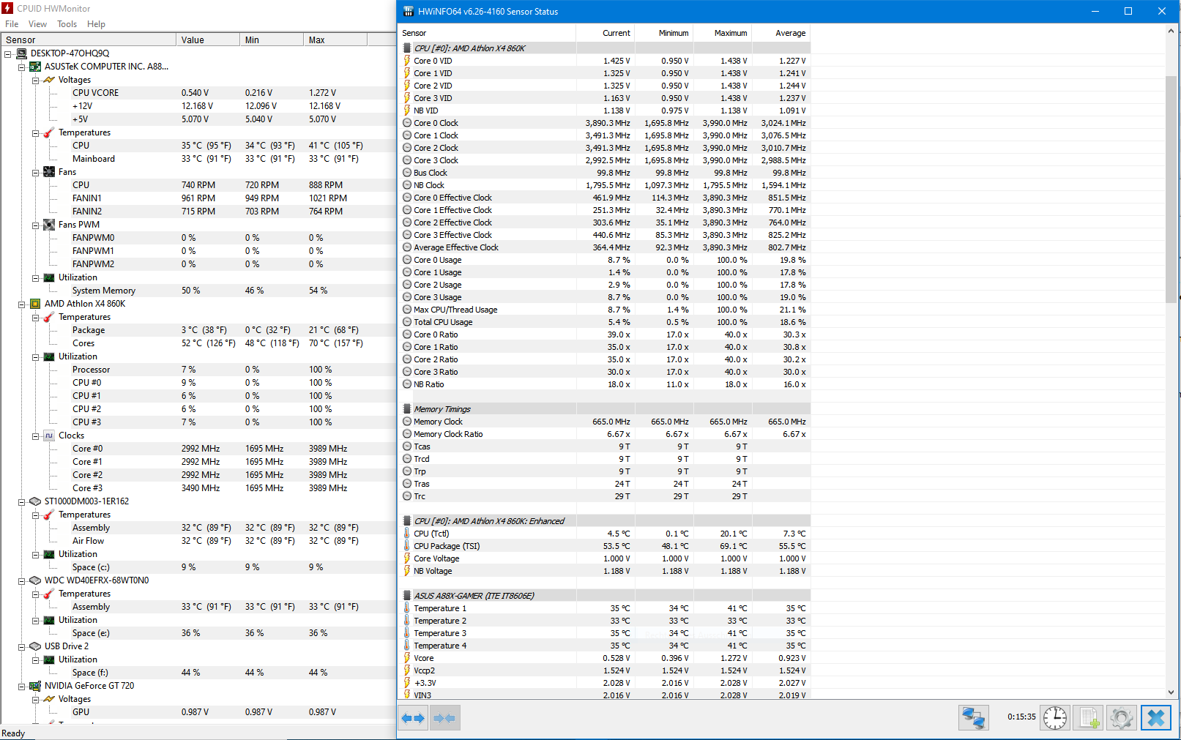
Task: Select the NB Voltage row in HWiNFO
Action: 606,571
